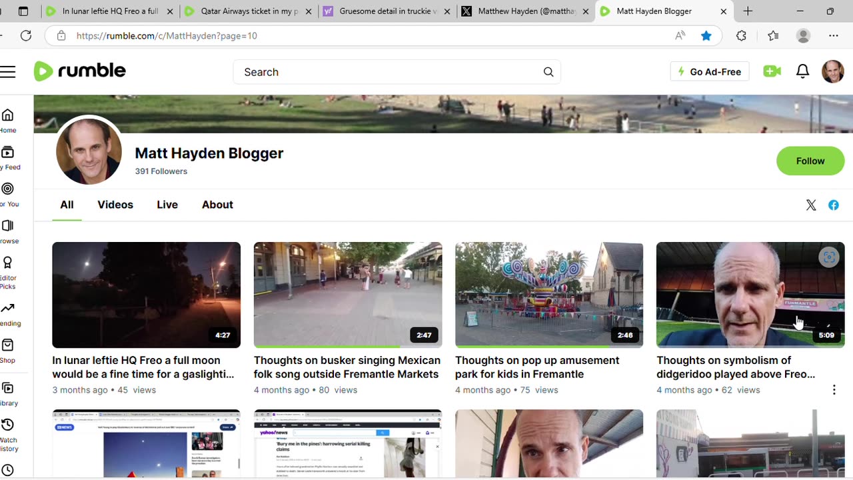Open the lunar leftie HQ Freo video title
The height and width of the screenshot is (480, 853).
coord(143,367)
